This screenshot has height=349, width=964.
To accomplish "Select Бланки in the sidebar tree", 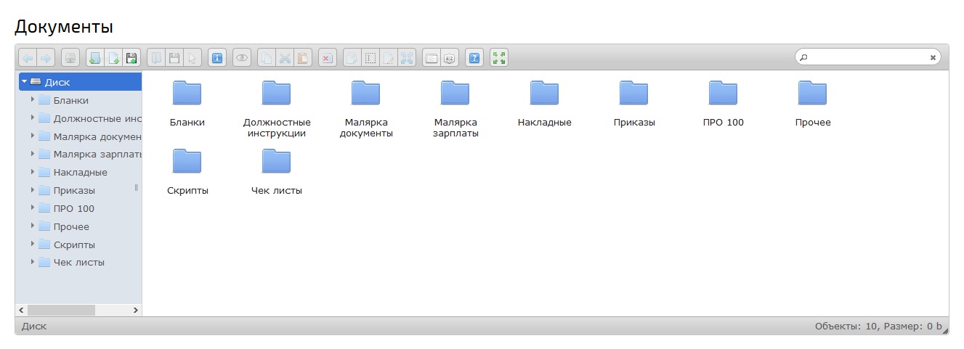I will [x=70, y=100].
